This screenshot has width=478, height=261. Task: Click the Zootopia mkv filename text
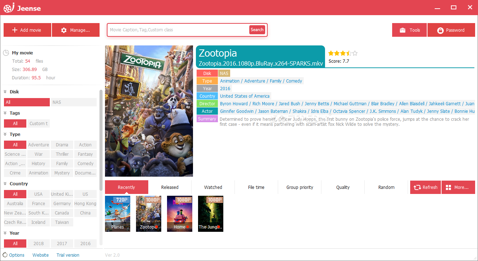tap(261, 63)
